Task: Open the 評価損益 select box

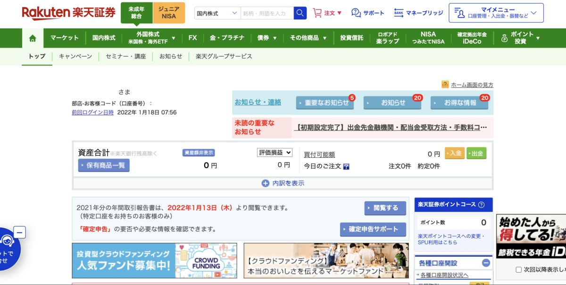Action: pos(275,152)
